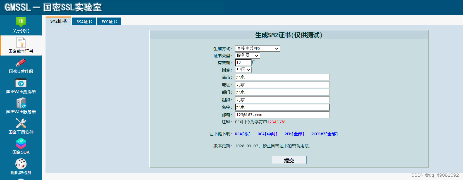Download the RCA[根] certificate
463x180 pixels.
coord(243,134)
